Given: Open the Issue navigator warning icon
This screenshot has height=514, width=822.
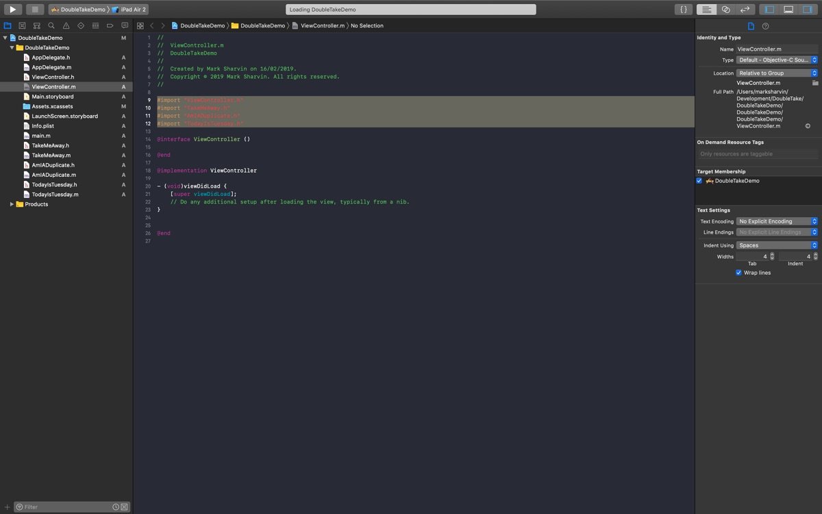Looking at the screenshot, I should pyautogui.click(x=66, y=25).
